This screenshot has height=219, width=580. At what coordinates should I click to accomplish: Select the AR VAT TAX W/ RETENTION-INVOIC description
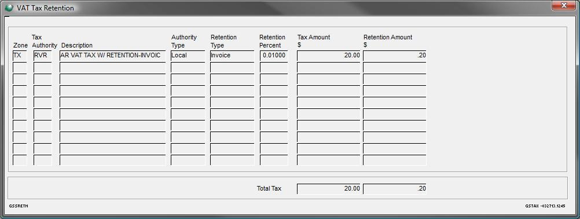tap(112, 56)
